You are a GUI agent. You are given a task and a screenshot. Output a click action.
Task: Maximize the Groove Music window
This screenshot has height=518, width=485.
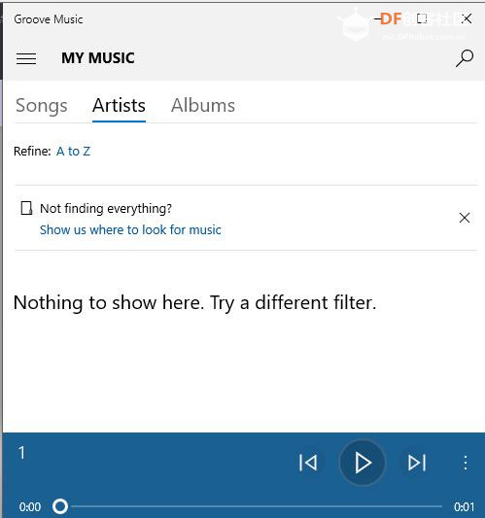[x=422, y=18]
